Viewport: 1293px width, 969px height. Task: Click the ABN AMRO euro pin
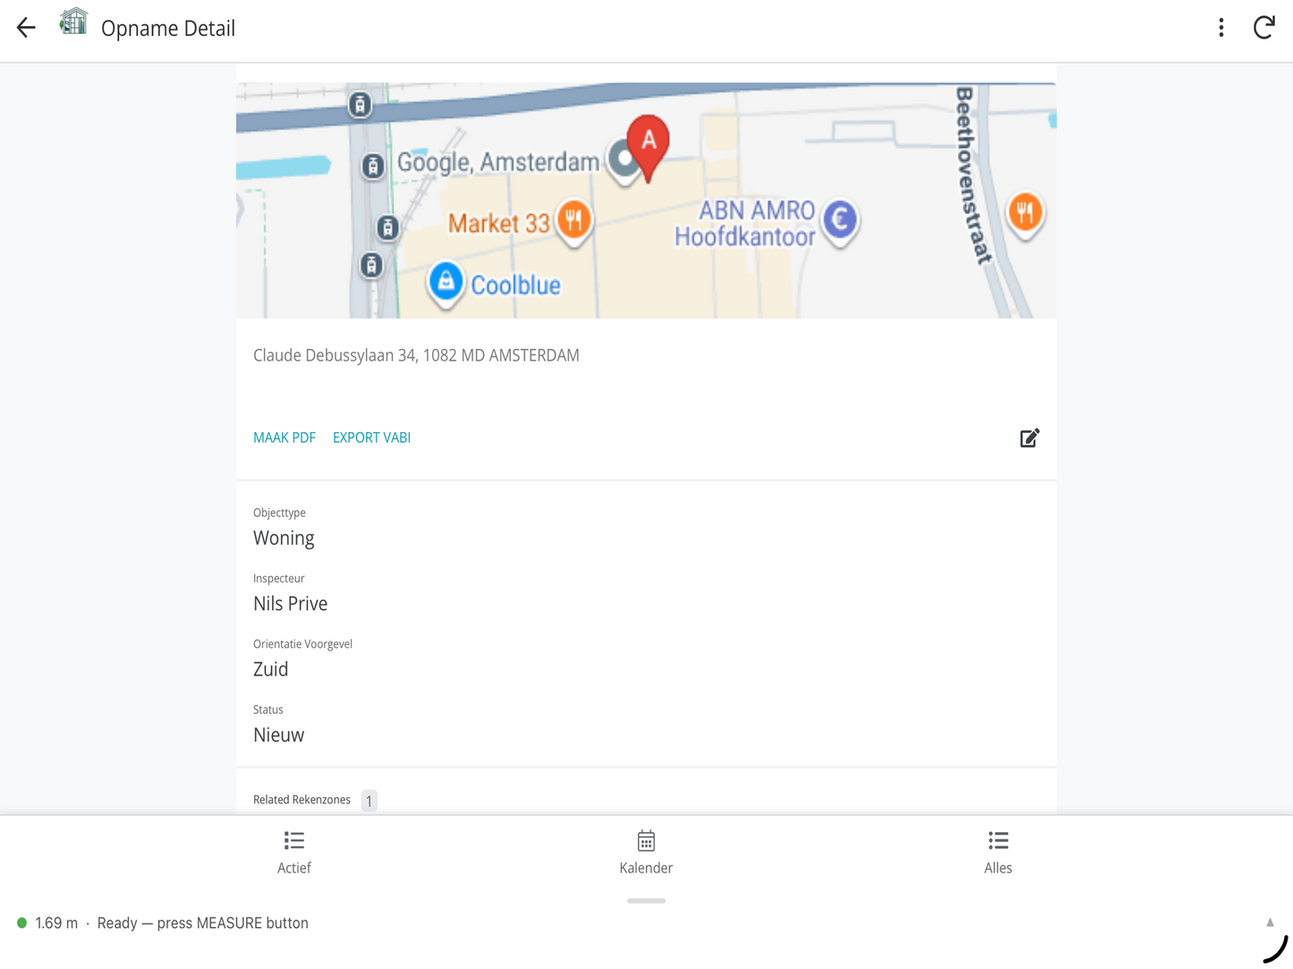pos(840,221)
